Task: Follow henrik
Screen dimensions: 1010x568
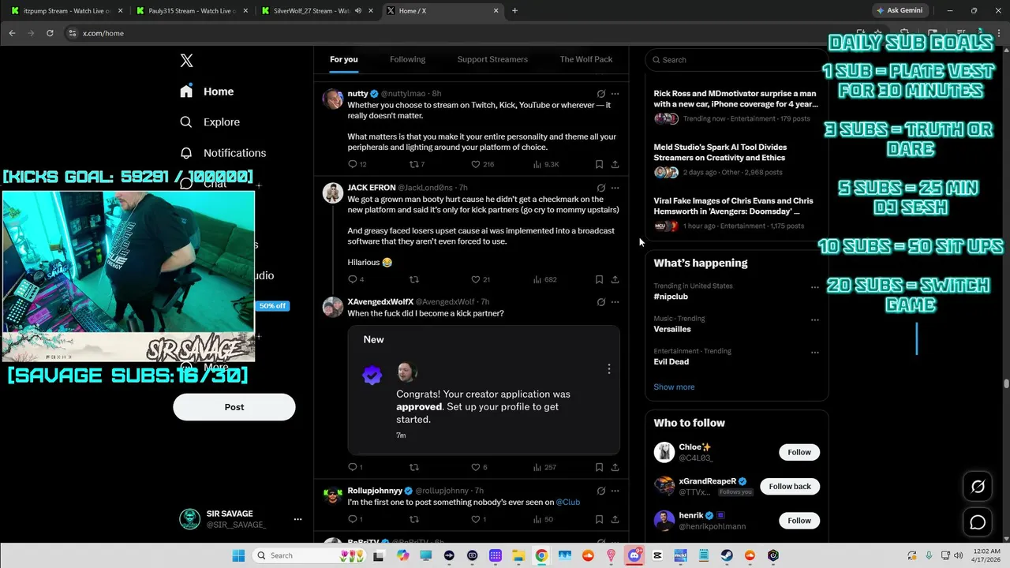Action: click(x=799, y=521)
